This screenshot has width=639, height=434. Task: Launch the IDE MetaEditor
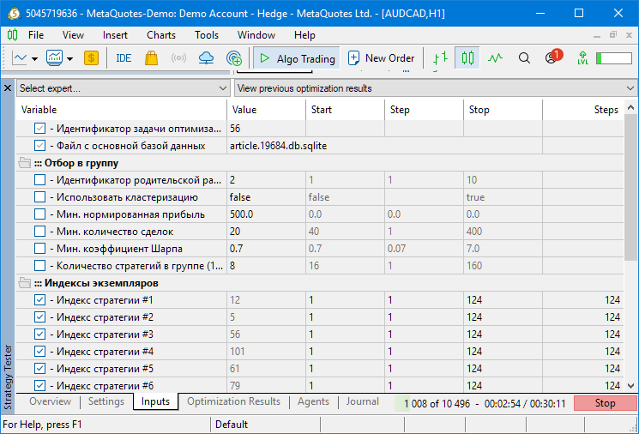click(x=124, y=58)
